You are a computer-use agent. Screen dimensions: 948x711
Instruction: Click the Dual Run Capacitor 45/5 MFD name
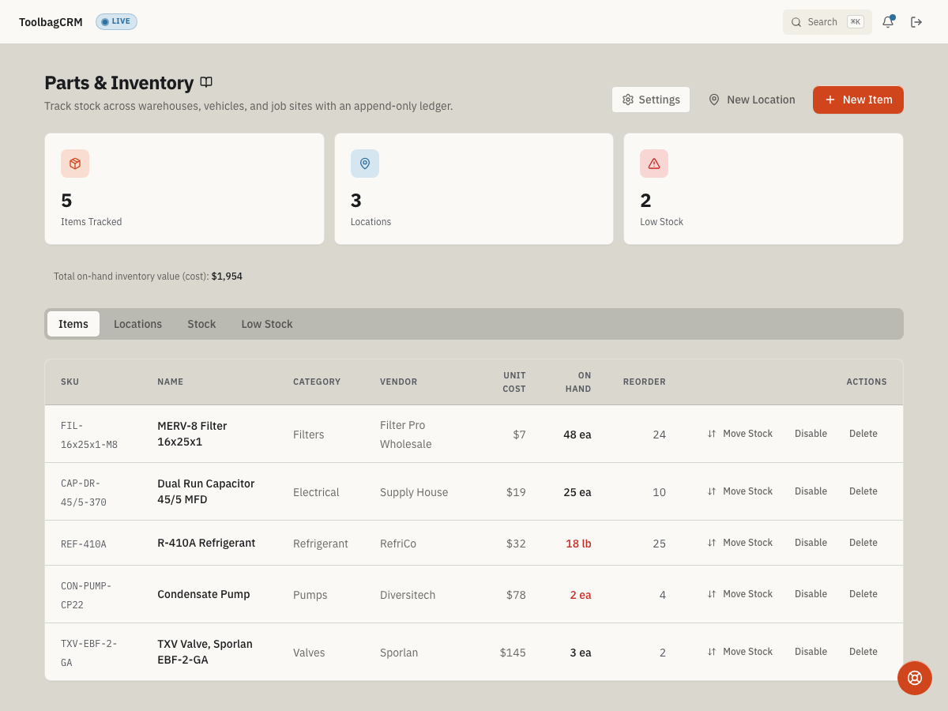tap(205, 491)
